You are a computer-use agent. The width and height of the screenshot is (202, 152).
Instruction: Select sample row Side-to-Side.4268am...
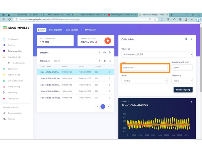[75, 85]
